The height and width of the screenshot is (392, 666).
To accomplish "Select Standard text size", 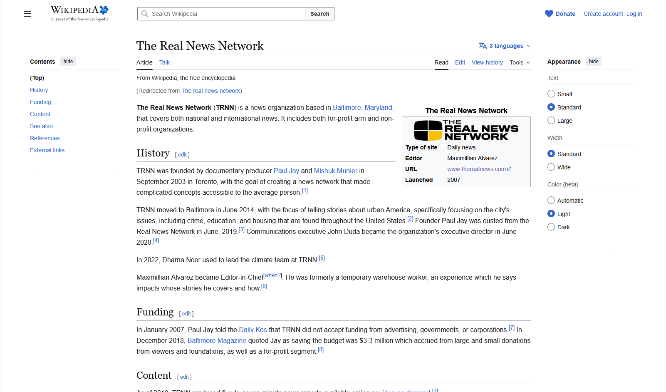I will (551, 107).
